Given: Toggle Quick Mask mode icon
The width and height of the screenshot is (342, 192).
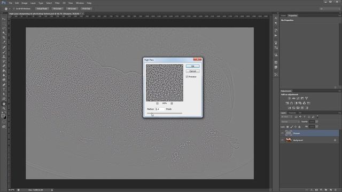Looking at the screenshot, I should [x=4, y=122].
